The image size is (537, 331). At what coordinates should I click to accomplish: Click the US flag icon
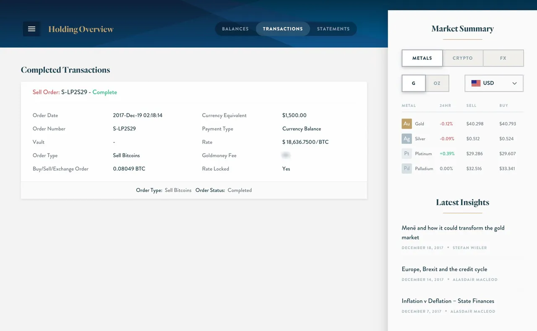[x=476, y=83]
